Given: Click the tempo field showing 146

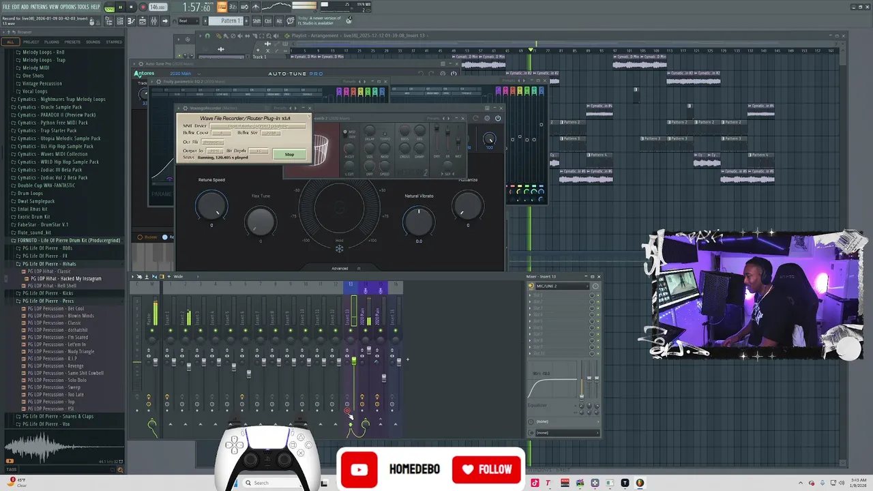Looking at the screenshot, I should coord(158,8).
